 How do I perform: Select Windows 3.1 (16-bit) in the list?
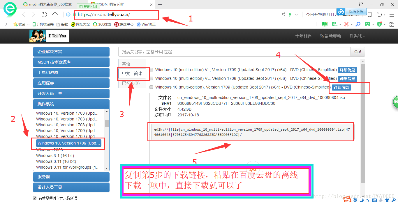55,156
